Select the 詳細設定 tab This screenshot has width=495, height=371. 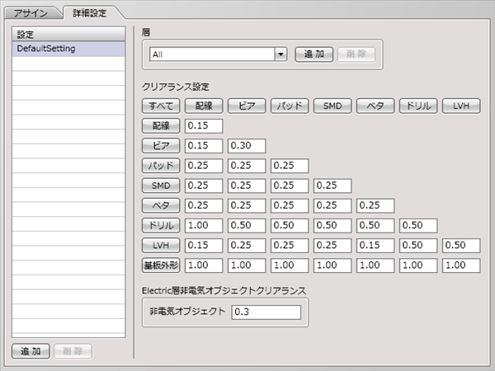(x=90, y=13)
